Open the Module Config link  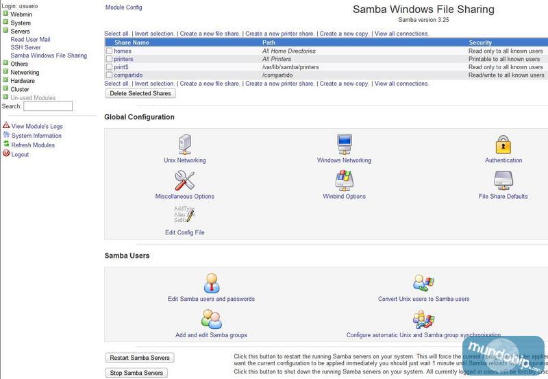pos(124,8)
